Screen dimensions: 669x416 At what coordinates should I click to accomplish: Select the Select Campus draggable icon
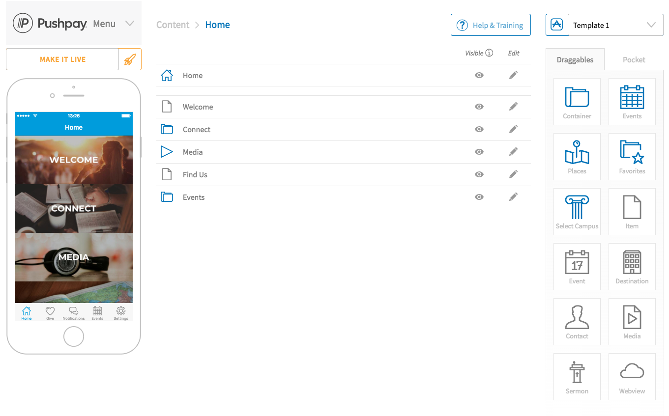click(x=577, y=212)
